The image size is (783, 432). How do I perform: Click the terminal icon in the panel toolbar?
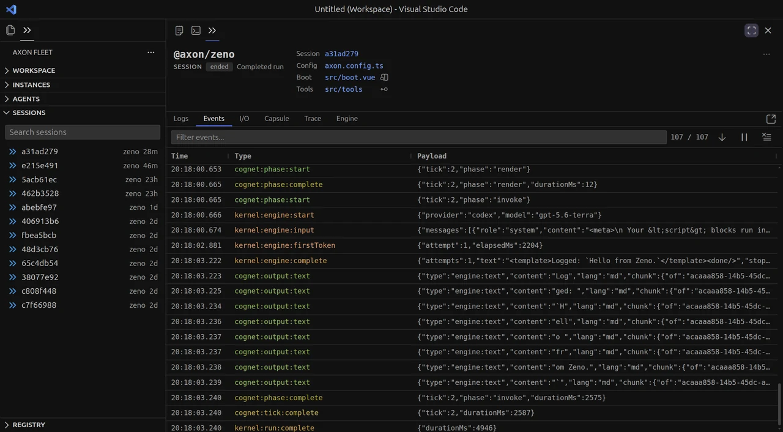pyautogui.click(x=196, y=31)
